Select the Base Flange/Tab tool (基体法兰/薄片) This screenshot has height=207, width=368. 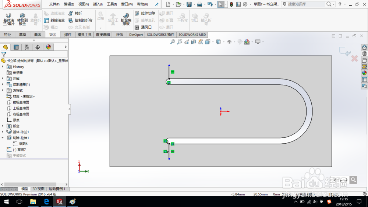point(9,19)
